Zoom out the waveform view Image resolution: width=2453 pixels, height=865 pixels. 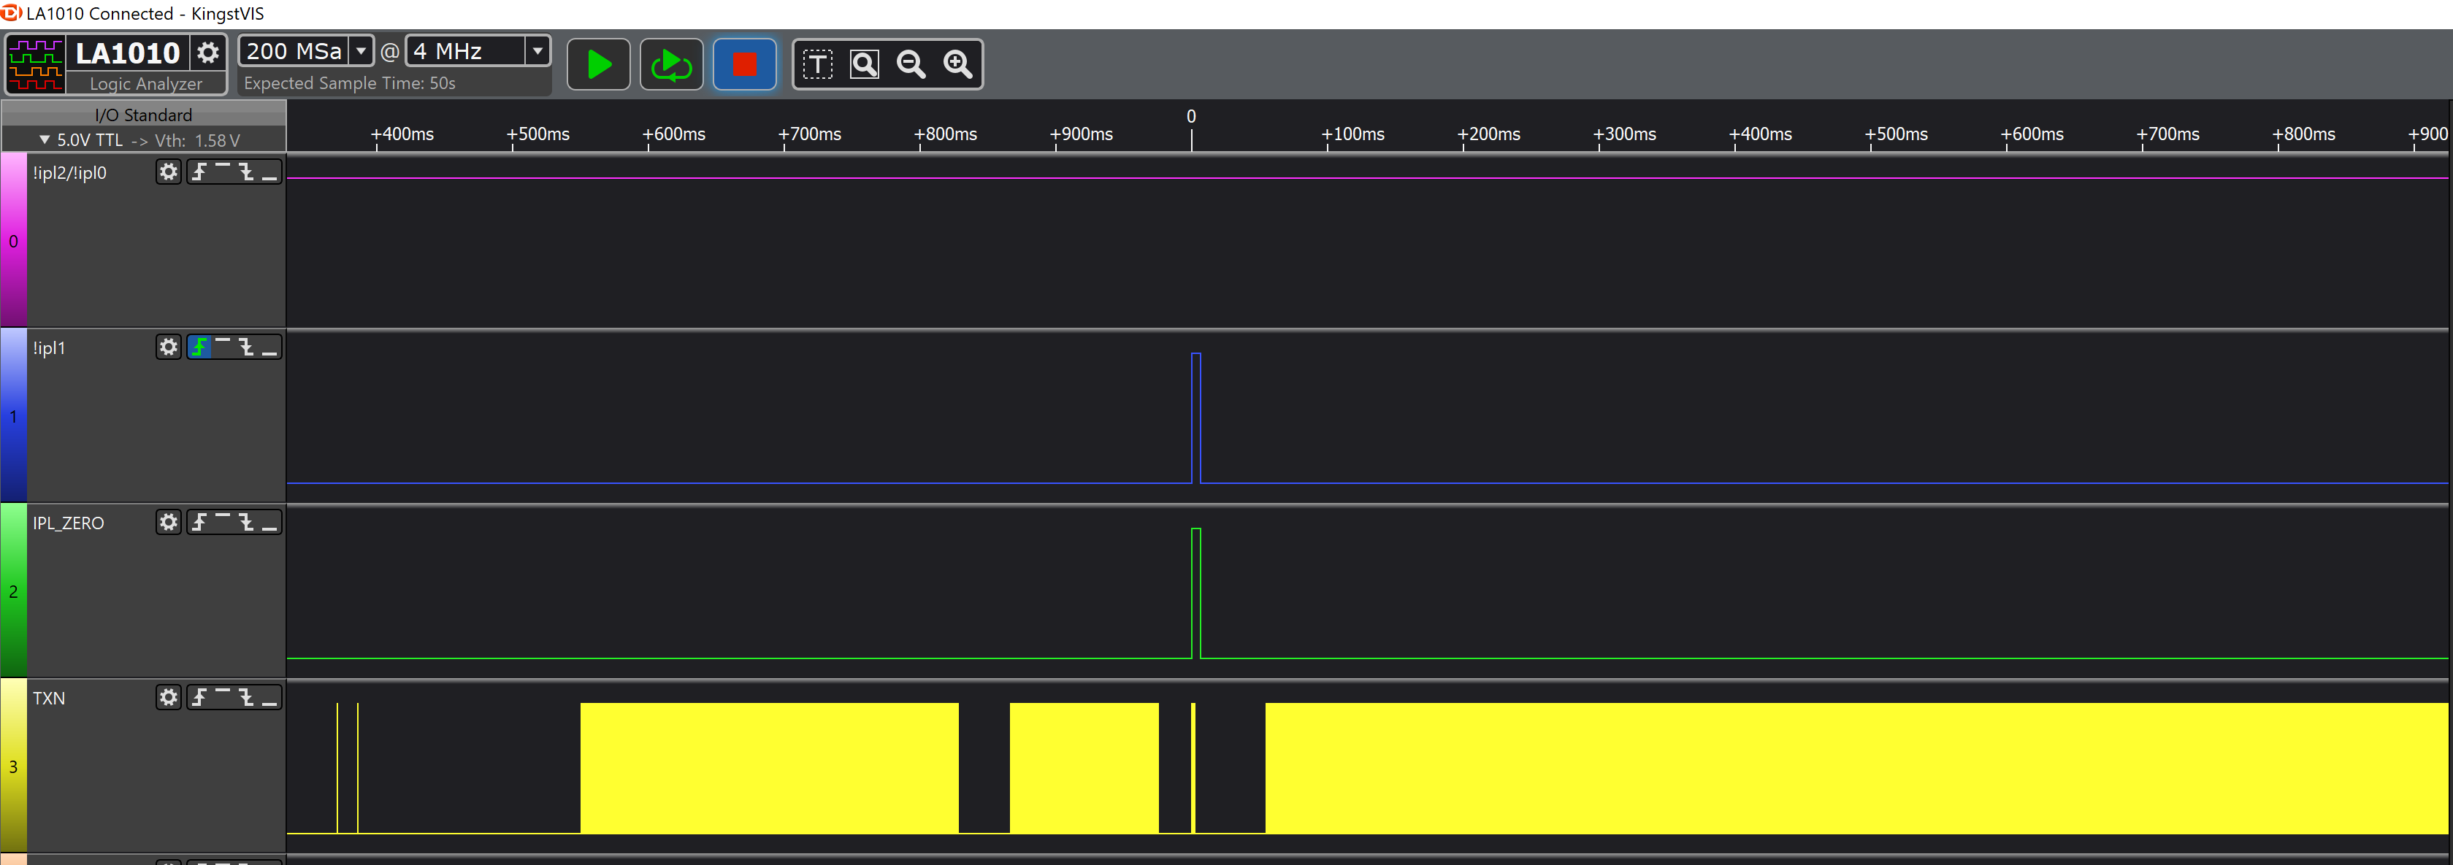911,65
